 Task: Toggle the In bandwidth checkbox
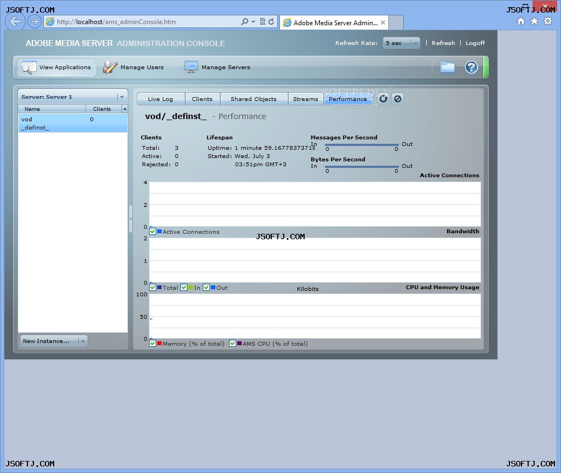coord(184,288)
